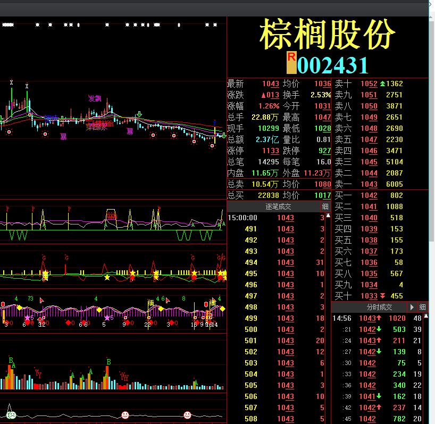This screenshot has width=435, height=424.
Task: Click the middle red smiley on bottom indicator
Action: tap(126, 415)
